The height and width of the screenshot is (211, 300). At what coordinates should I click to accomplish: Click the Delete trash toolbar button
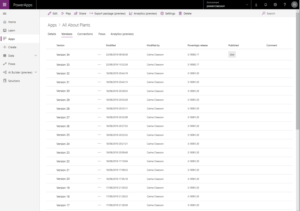[x=185, y=13]
